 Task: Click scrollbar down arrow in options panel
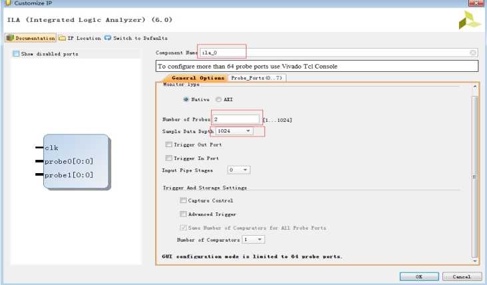[x=474, y=261]
